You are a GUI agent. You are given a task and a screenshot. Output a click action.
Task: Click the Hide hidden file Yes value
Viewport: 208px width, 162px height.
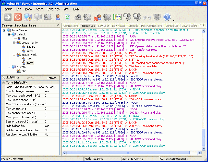pyautogui.click(x=52, y=126)
